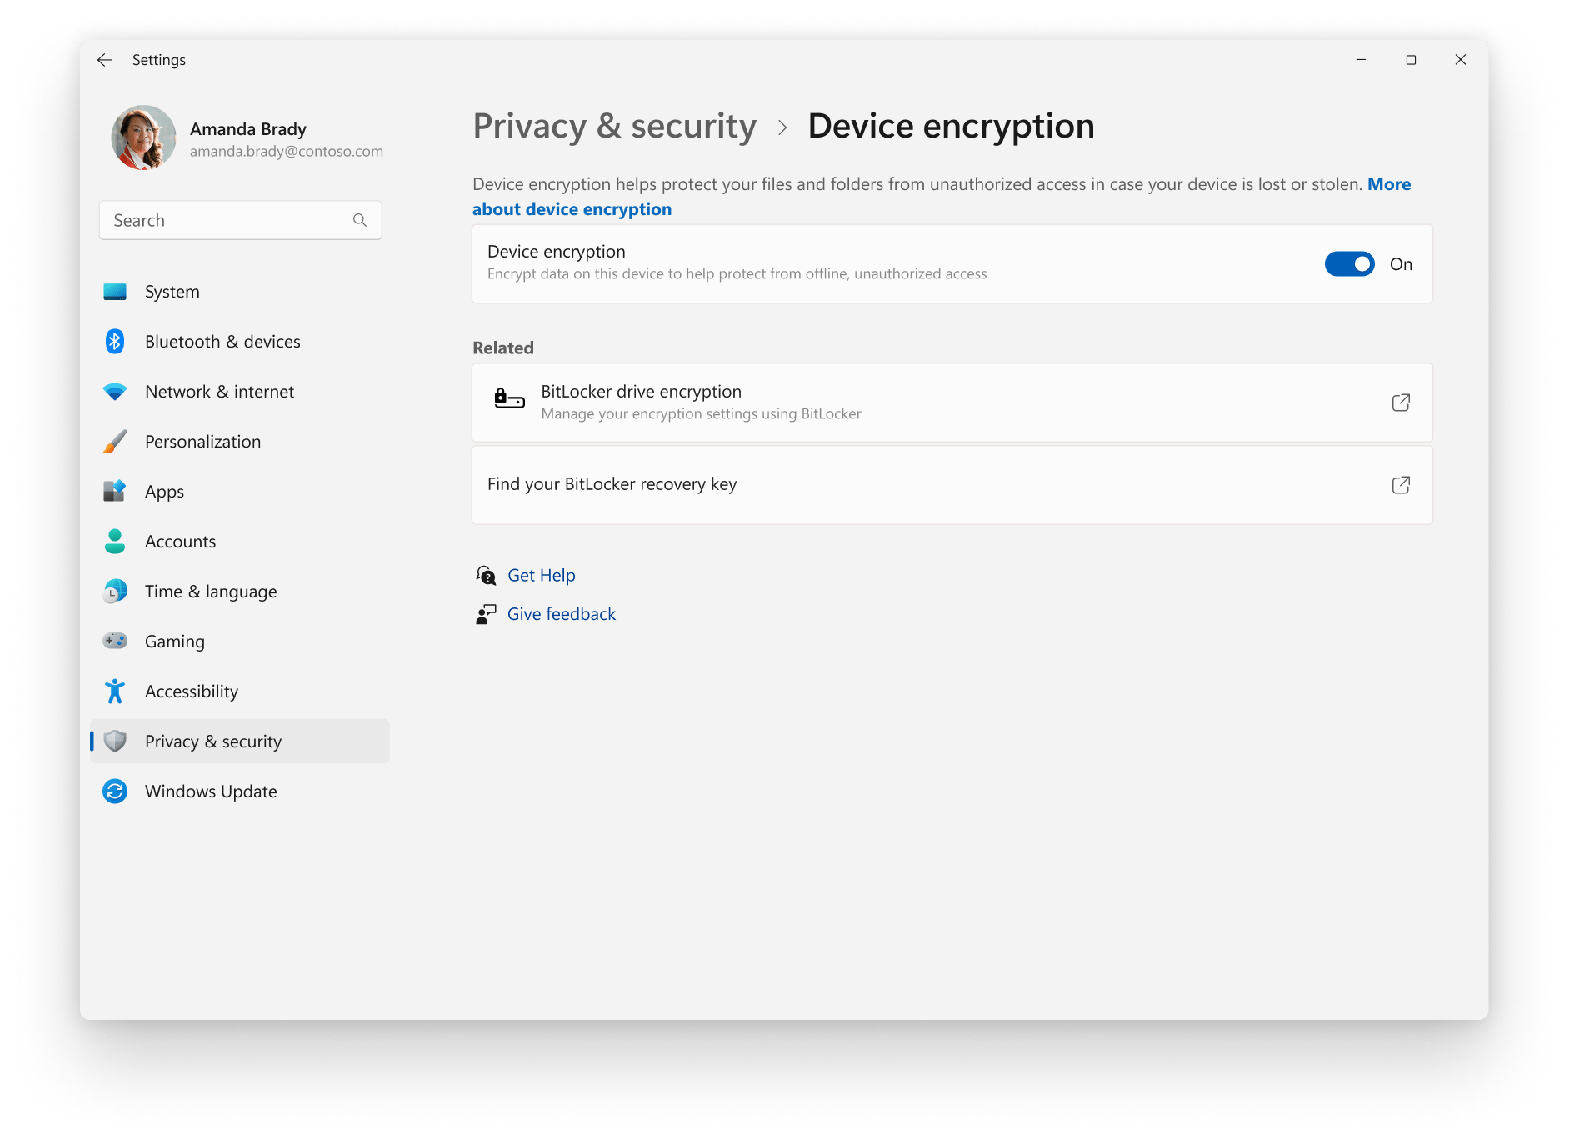The image size is (1569, 1140).
Task: Select the Personalization paintbrush icon
Action: point(115,441)
